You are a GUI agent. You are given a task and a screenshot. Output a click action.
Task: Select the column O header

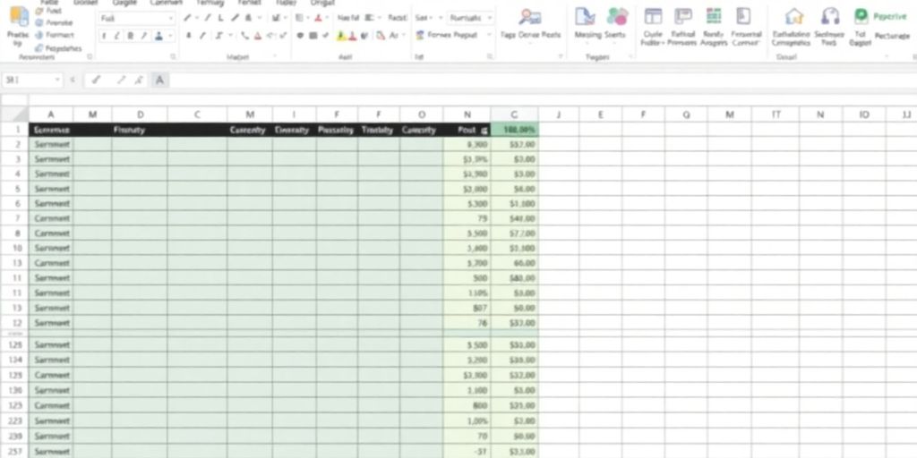click(x=422, y=114)
